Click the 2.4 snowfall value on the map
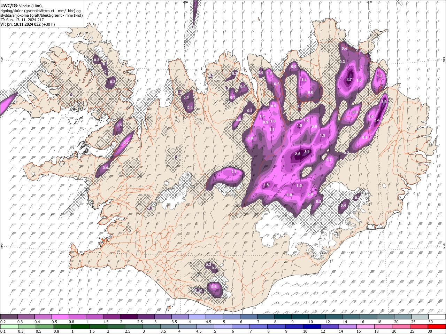This screenshot has height=334, width=446. [x=376, y=120]
